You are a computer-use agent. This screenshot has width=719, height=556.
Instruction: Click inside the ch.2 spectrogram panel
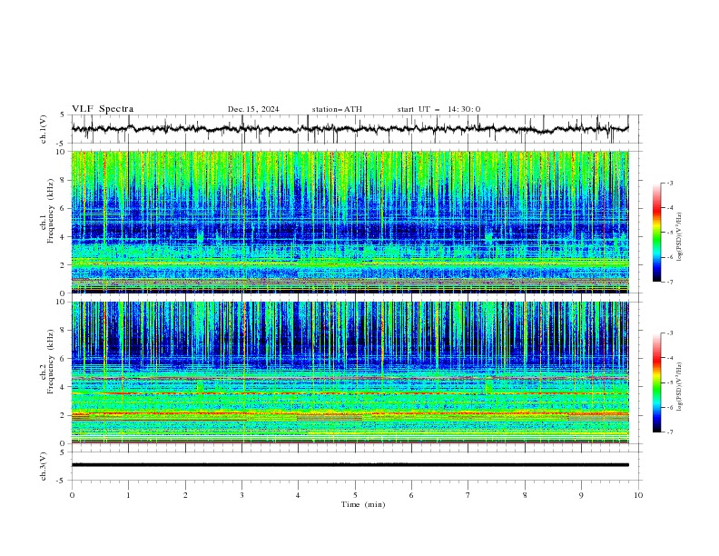coord(350,372)
